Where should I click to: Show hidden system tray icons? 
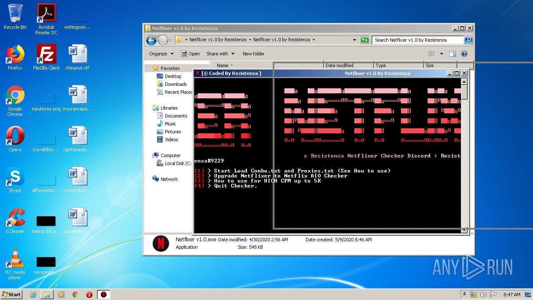[464, 294]
